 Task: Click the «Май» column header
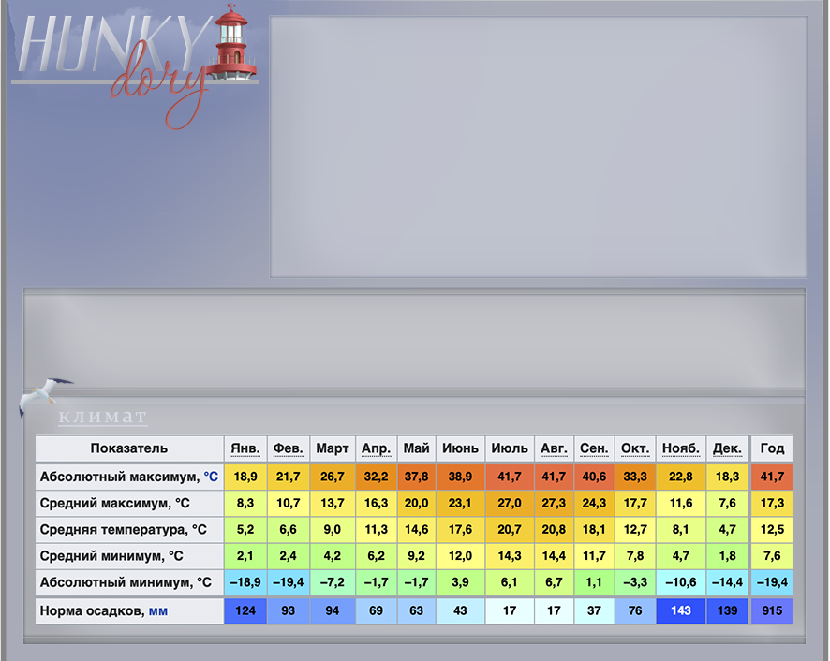[416, 448]
